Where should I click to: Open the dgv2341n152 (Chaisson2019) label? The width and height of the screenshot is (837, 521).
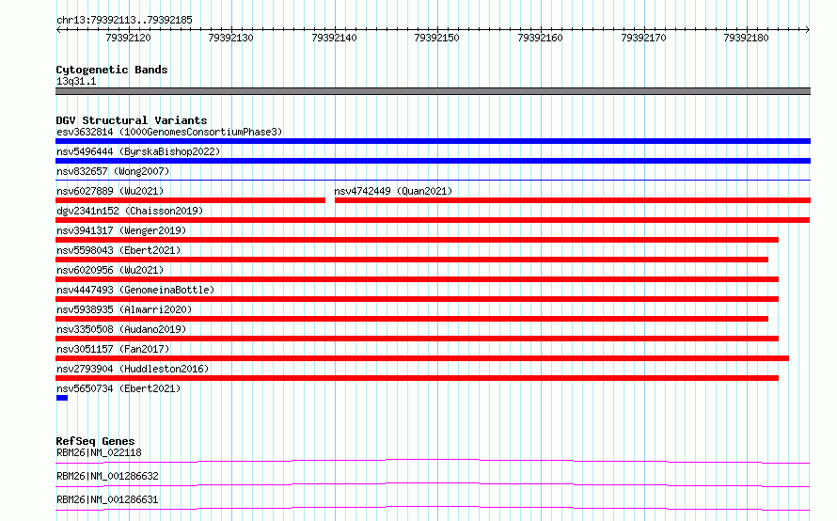(130, 211)
